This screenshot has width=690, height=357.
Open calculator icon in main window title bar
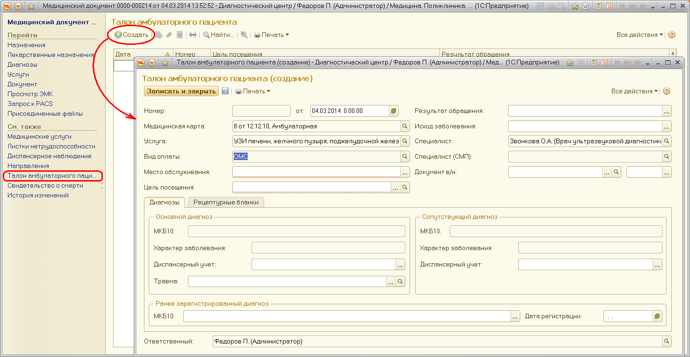pos(598,7)
